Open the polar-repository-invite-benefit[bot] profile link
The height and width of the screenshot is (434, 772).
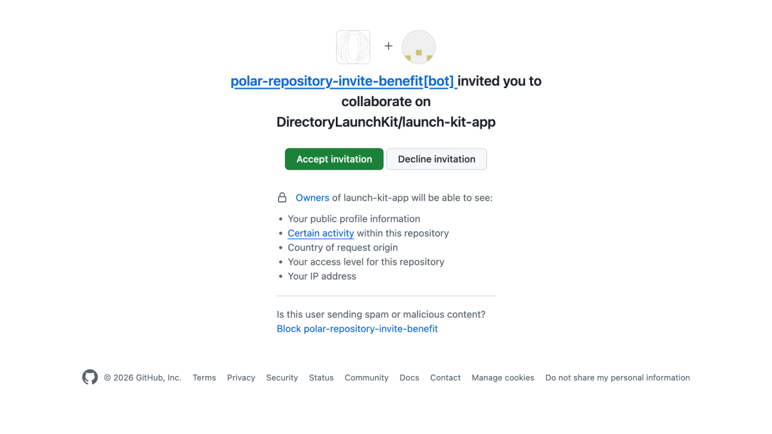click(343, 82)
